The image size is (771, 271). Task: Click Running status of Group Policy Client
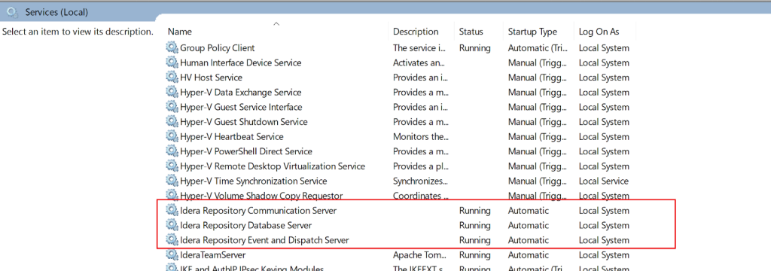pyautogui.click(x=475, y=48)
